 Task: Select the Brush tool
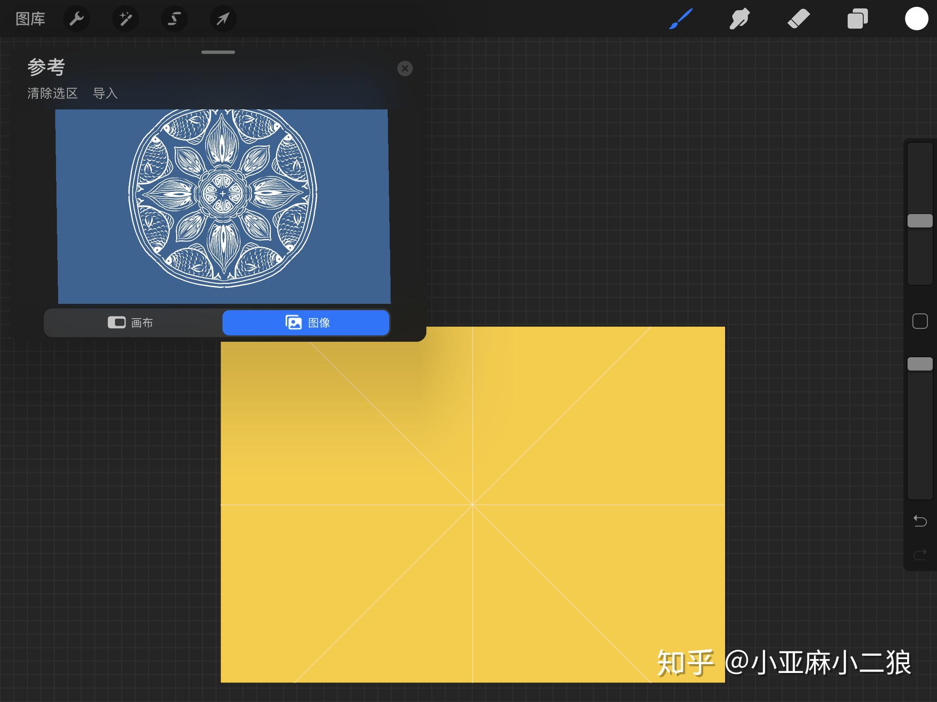pyautogui.click(x=680, y=19)
